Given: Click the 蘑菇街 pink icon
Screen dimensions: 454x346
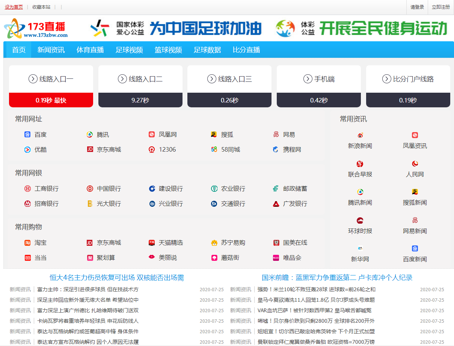Looking at the screenshot, I should pyautogui.click(x=214, y=257).
